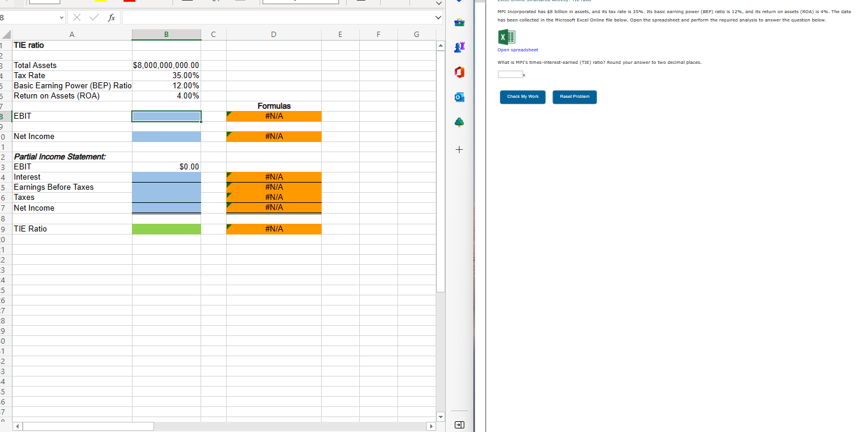The width and height of the screenshot is (857, 432).
Task: Click the sidebar collapse icon at bottom
Action: click(x=460, y=424)
